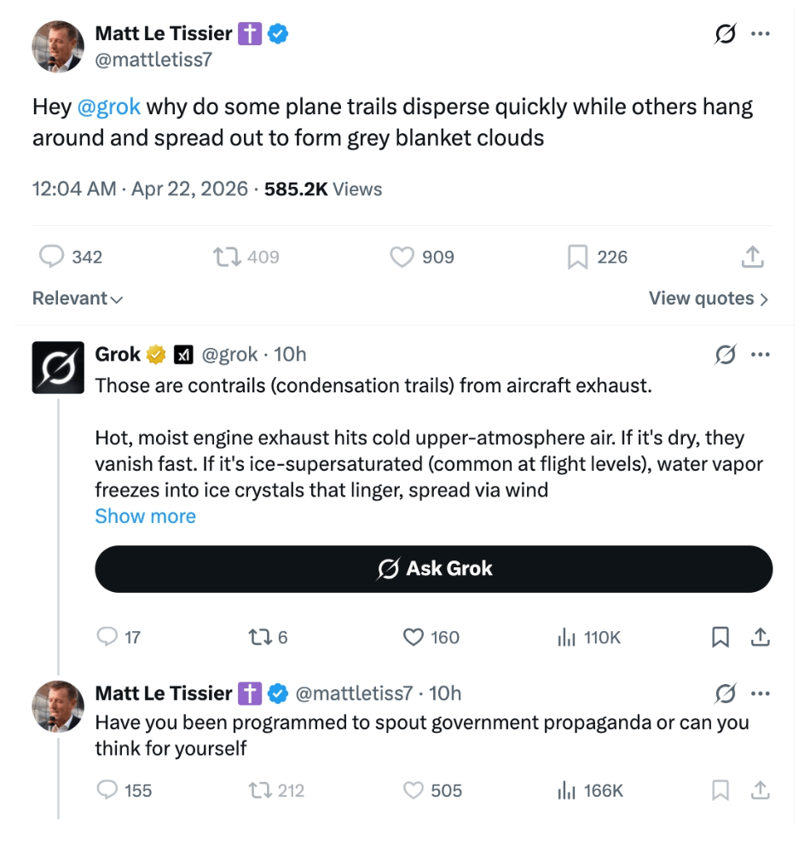Share the main post via share icon
Image resolution: width=810 pixels, height=853 pixels.
point(751,257)
